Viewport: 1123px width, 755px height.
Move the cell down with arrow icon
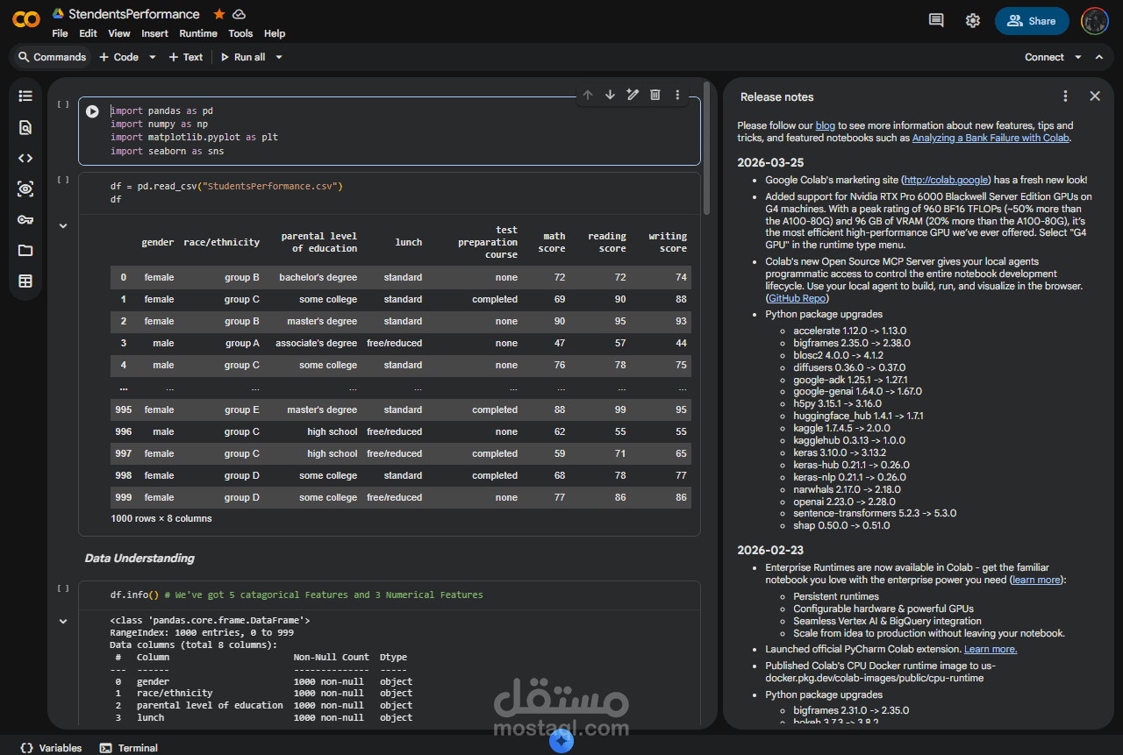click(x=610, y=95)
